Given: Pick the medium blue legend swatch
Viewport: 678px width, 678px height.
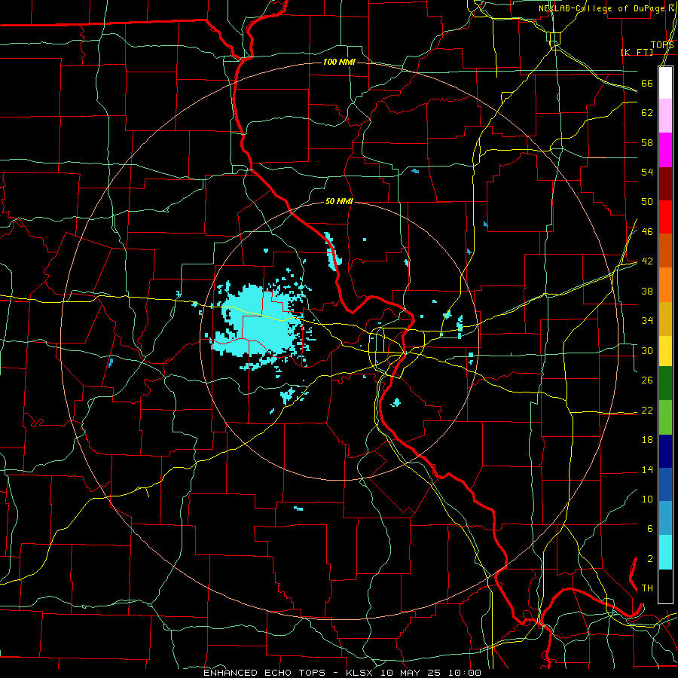Looking at the screenshot, I should coord(665,484).
